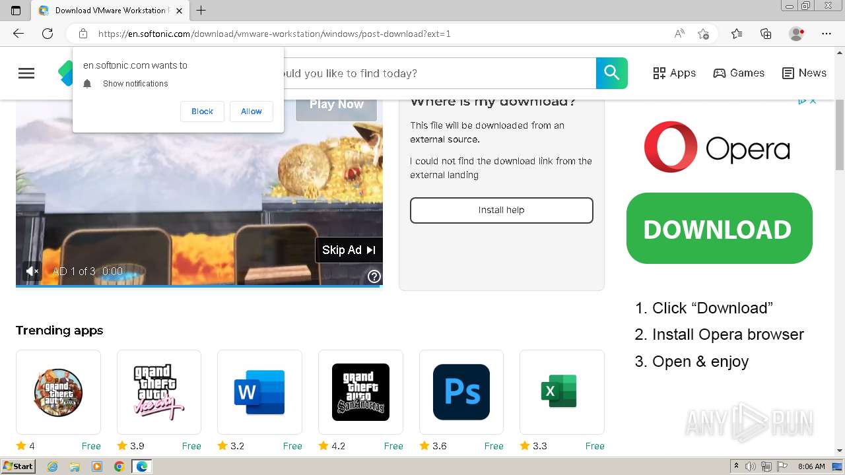
Task: Go back to the previous page
Action: (18, 34)
